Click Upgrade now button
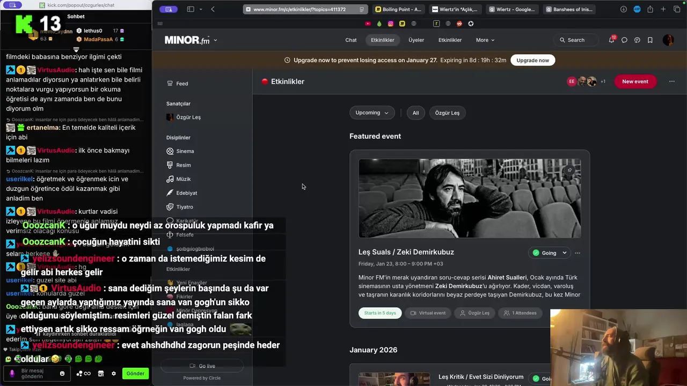 [x=532, y=61]
